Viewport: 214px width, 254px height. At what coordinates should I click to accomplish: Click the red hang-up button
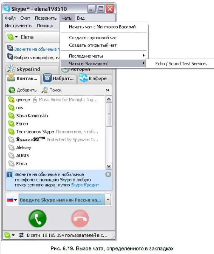click(x=80, y=218)
